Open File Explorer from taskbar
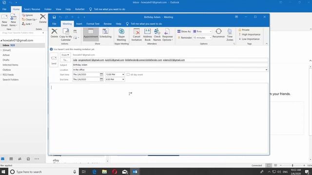Image resolution: width=312 pixels, height=175 pixels. tap(104, 172)
